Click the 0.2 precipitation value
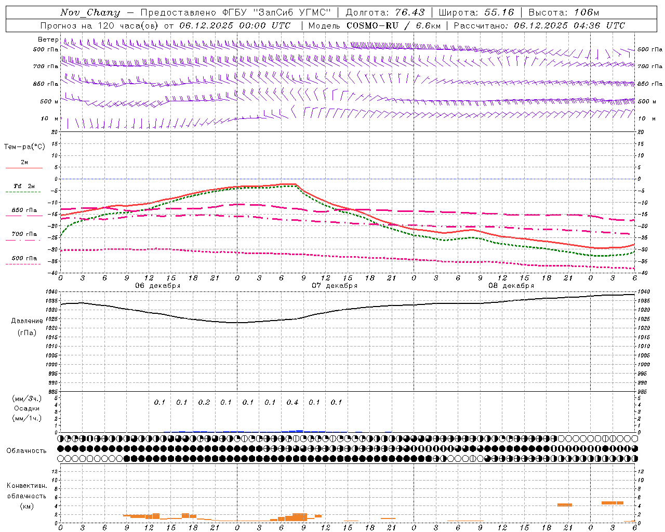The height and width of the screenshot is (532, 665). click(204, 402)
